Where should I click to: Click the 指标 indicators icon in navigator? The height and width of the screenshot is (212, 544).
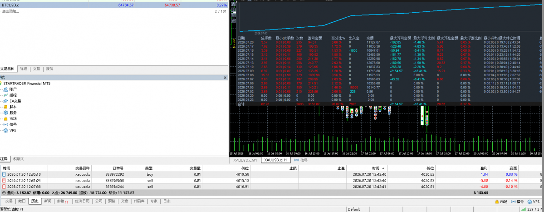6,95
